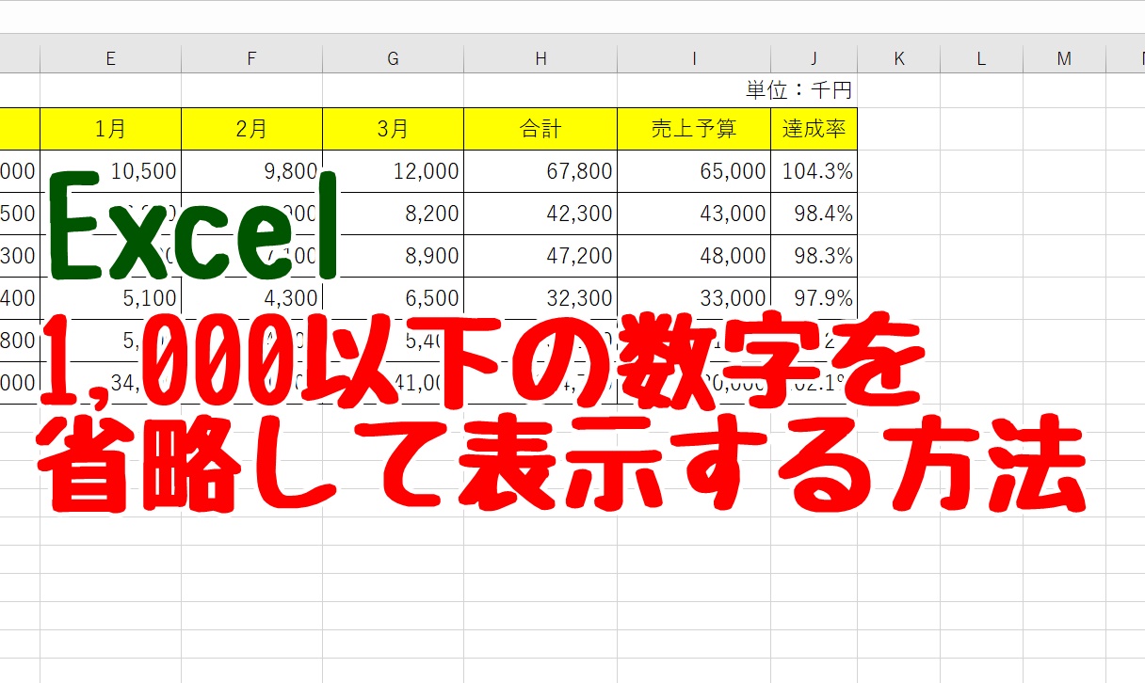This screenshot has height=683, width=1145.
Task: Click the cell containing 10,500
Action: coord(110,171)
